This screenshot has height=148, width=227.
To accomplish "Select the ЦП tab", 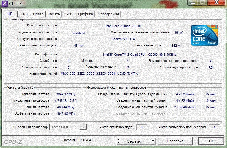I will [x=10, y=14].
